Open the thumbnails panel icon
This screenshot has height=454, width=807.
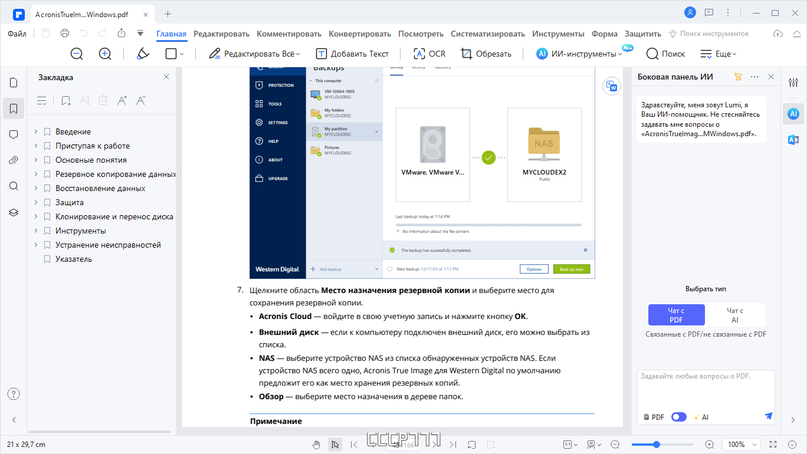(x=14, y=83)
